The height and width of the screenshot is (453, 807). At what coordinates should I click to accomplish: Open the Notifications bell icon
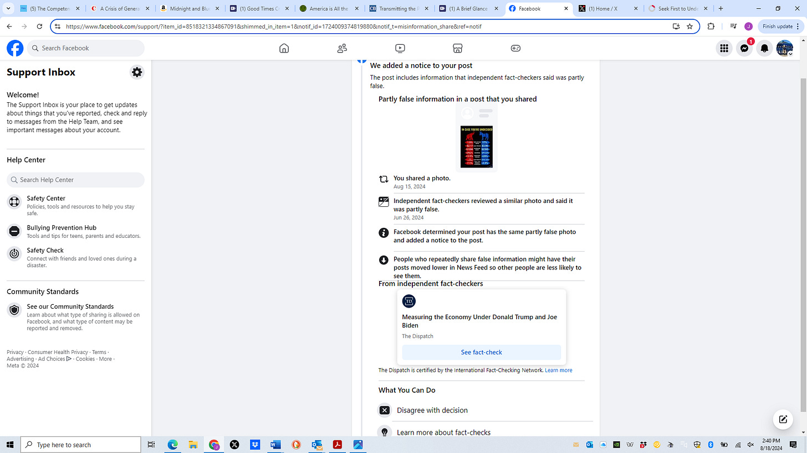[764, 48]
